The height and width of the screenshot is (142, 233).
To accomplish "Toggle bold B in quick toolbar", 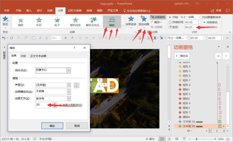I will click(66, 38).
